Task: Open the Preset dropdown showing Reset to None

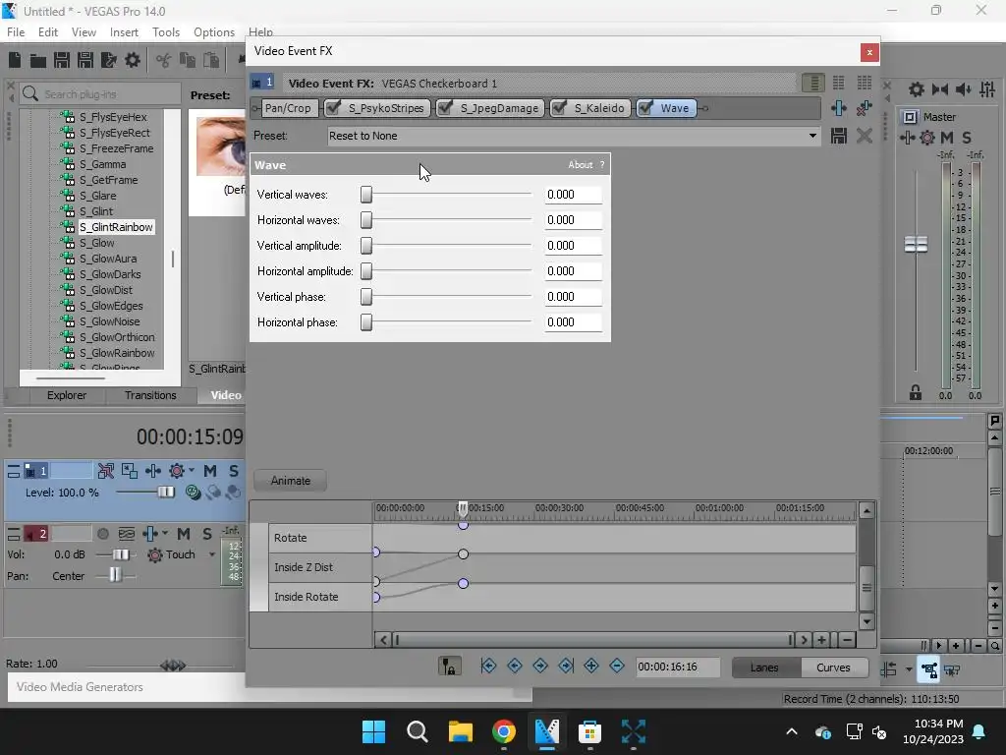Action: click(x=574, y=136)
